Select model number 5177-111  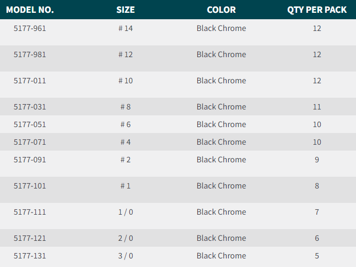click(x=30, y=212)
